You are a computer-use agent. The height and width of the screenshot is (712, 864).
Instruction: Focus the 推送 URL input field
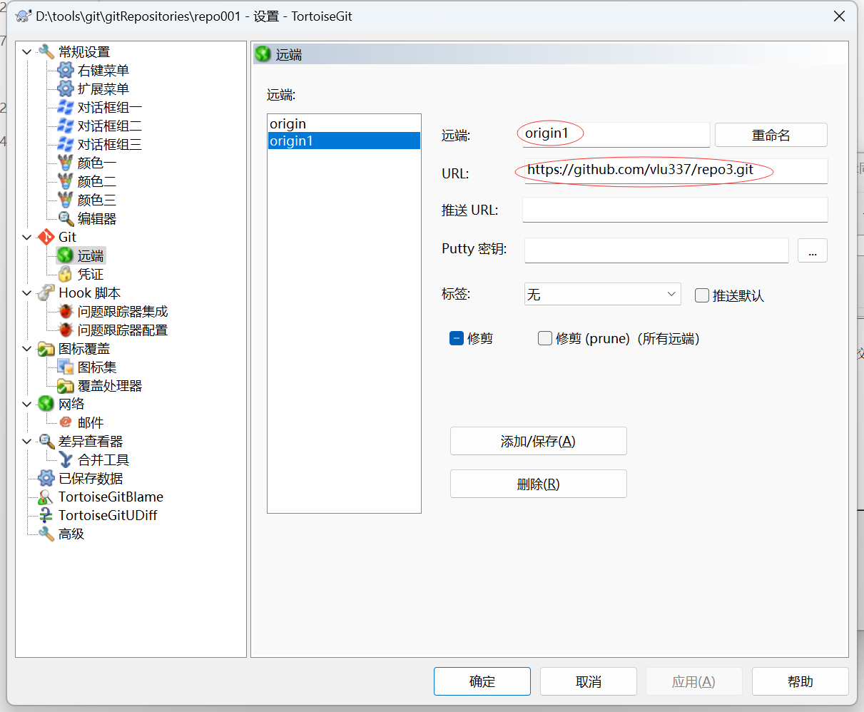[x=675, y=210]
